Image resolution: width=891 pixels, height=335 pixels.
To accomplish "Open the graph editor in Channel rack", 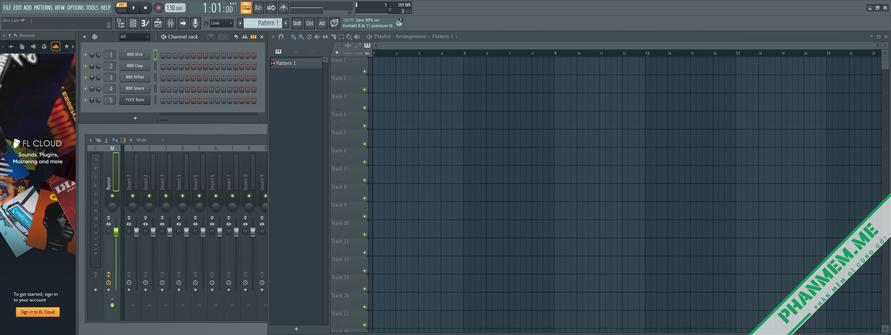I will pos(245,37).
